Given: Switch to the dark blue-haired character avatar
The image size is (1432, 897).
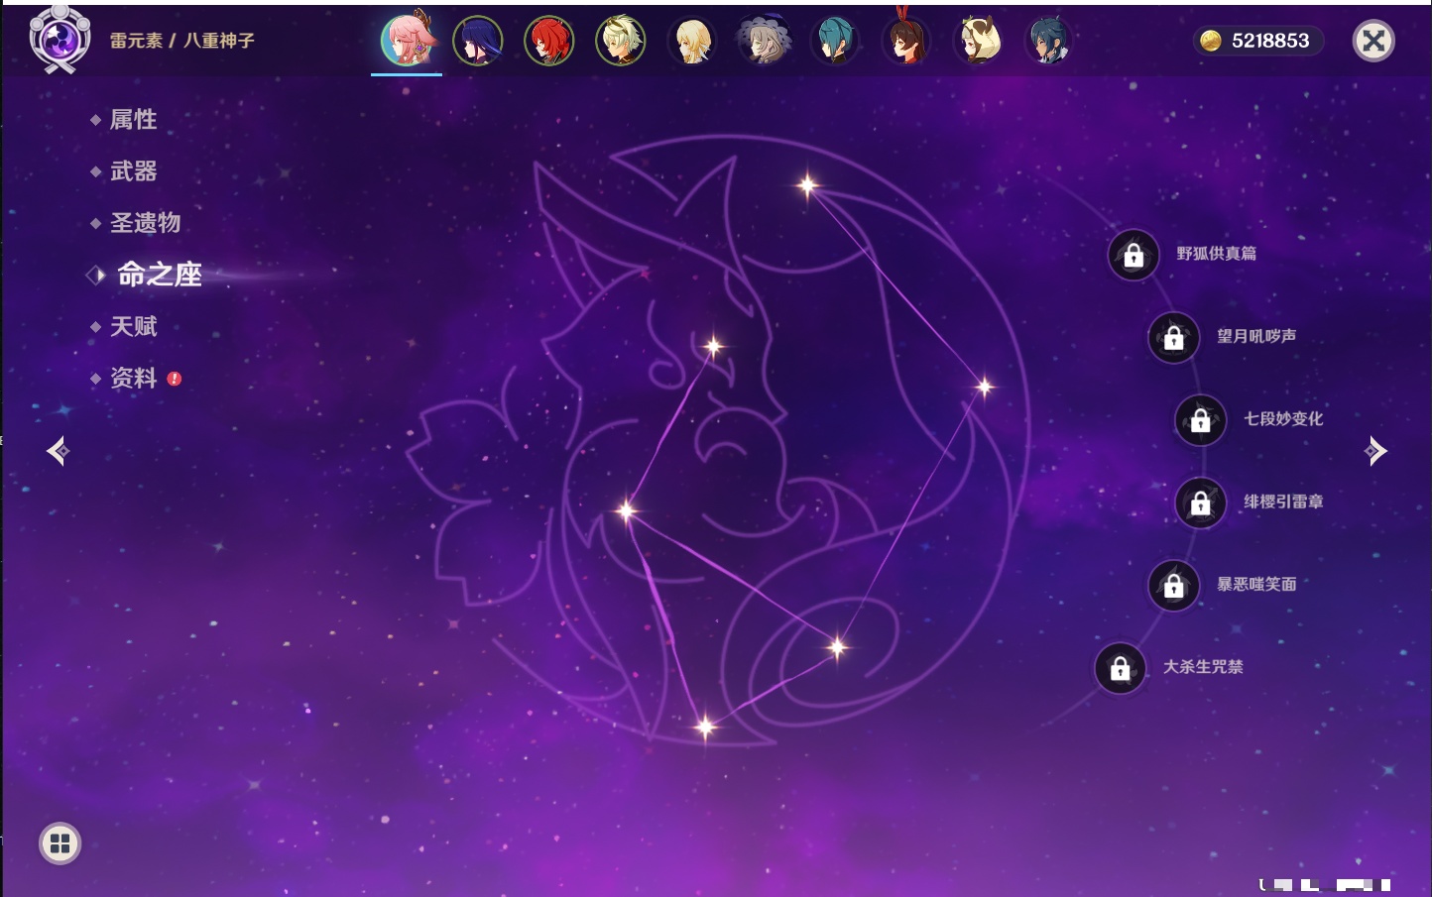Looking at the screenshot, I should pyautogui.click(x=1049, y=42).
